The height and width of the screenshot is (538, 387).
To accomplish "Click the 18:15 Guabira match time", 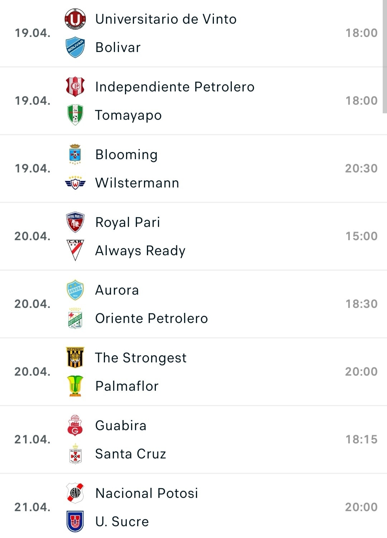I will (361, 439).
